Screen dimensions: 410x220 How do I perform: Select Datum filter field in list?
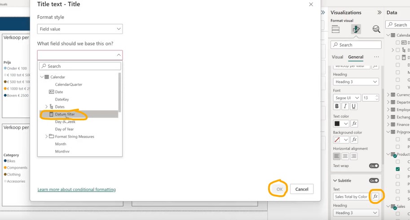65,114
